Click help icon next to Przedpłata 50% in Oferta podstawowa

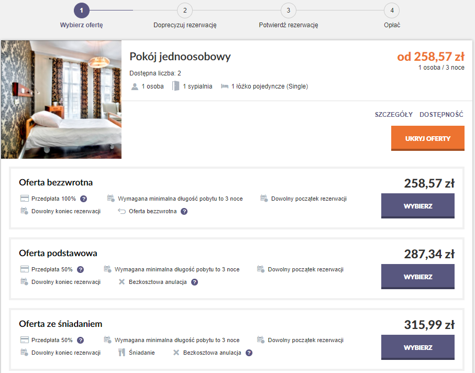coord(80,269)
